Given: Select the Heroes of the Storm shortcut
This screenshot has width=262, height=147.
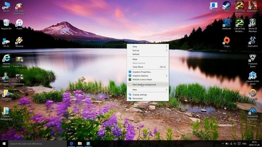Looking at the screenshot, I should 253,78.
